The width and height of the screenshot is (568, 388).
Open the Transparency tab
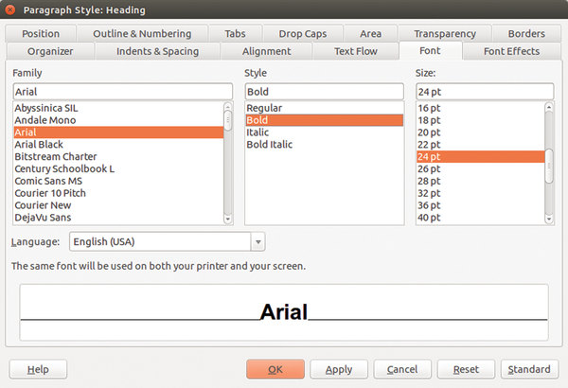pos(445,34)
